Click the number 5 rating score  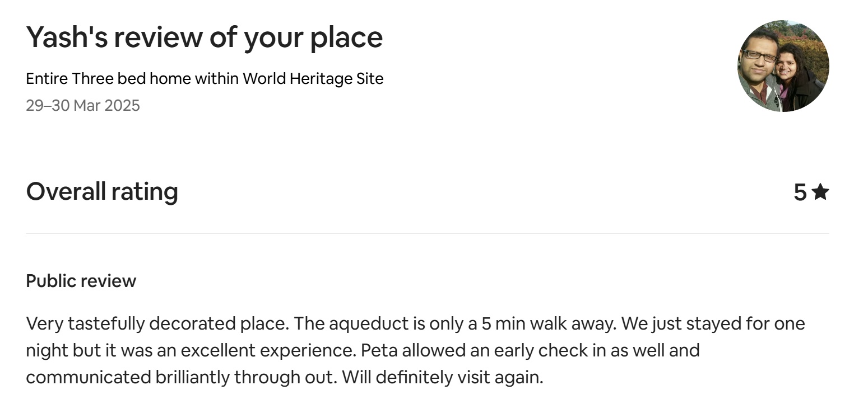point(800,192)
